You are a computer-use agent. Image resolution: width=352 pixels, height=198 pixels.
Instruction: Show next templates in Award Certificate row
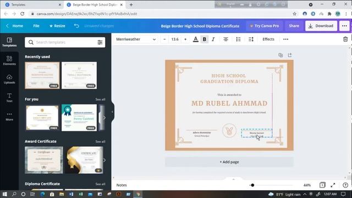(104, 160)
